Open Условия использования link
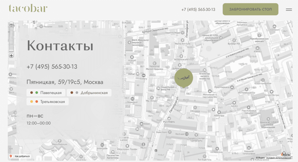298x162 pixels. (278, 158)
